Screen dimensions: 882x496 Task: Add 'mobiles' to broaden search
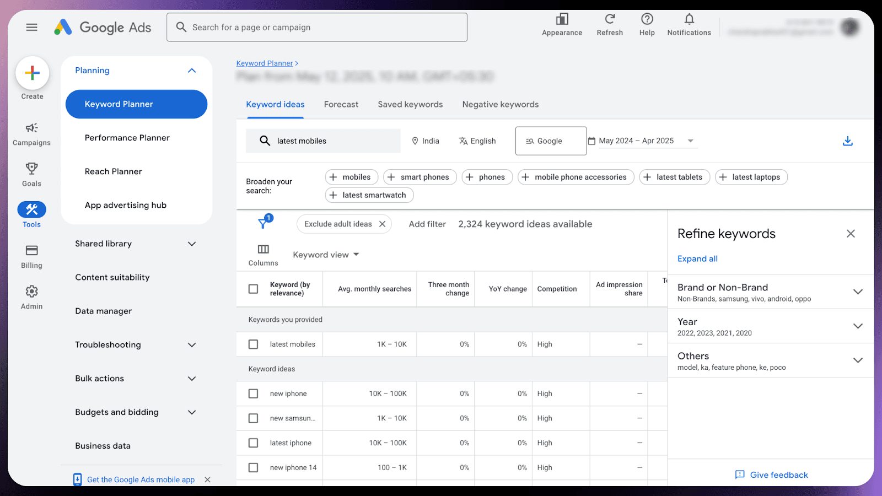coord(352,177)
